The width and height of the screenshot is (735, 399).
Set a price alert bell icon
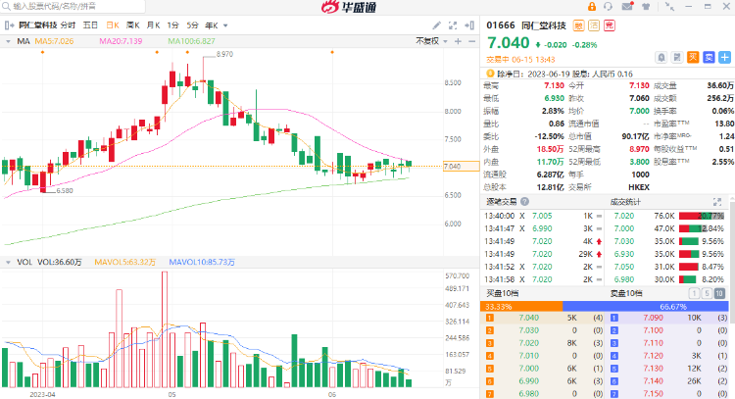tap(661, 58)
